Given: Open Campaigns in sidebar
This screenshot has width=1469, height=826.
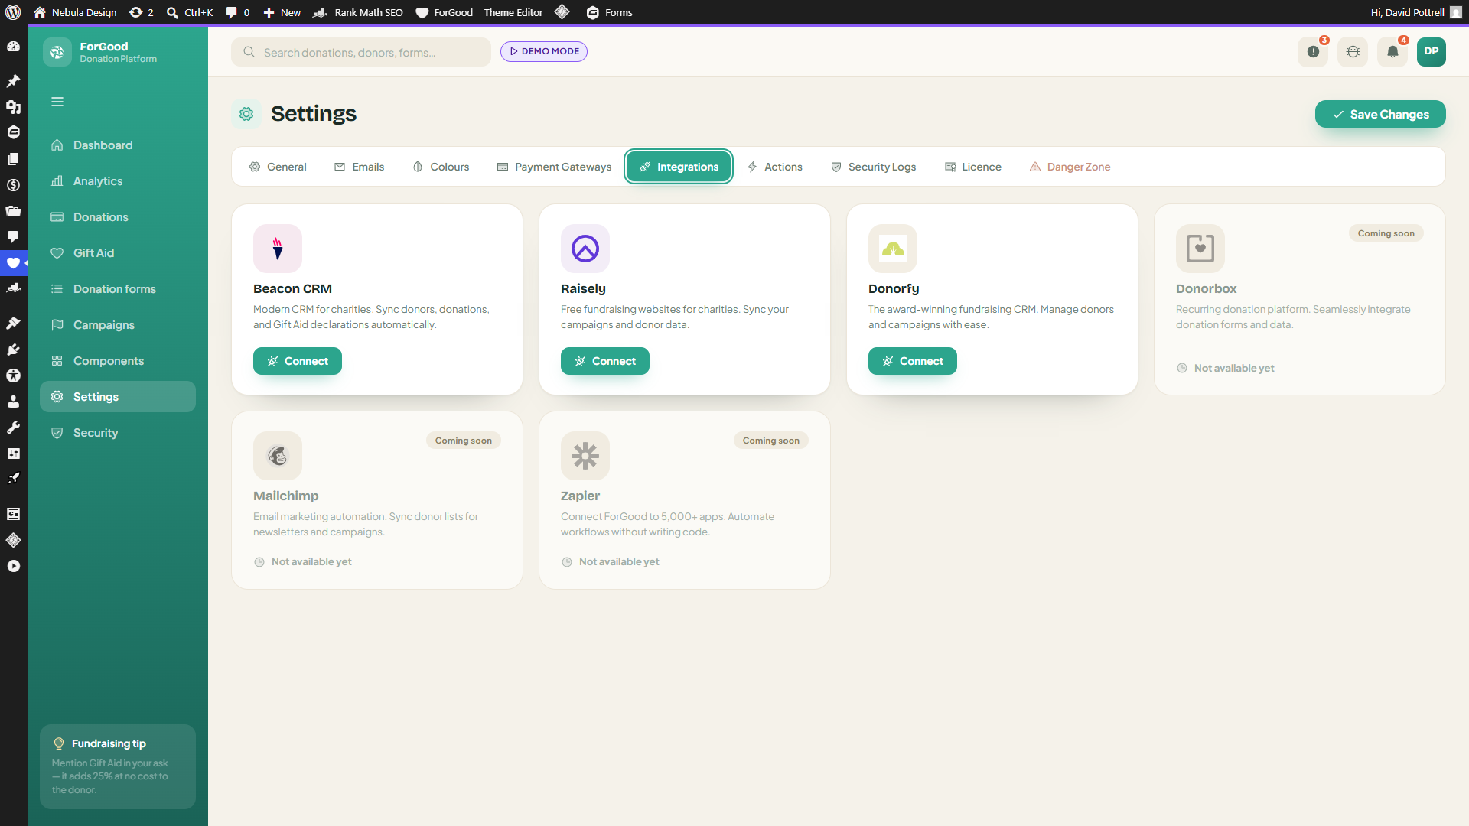Looking at the screenshot, I should point(118,325).
